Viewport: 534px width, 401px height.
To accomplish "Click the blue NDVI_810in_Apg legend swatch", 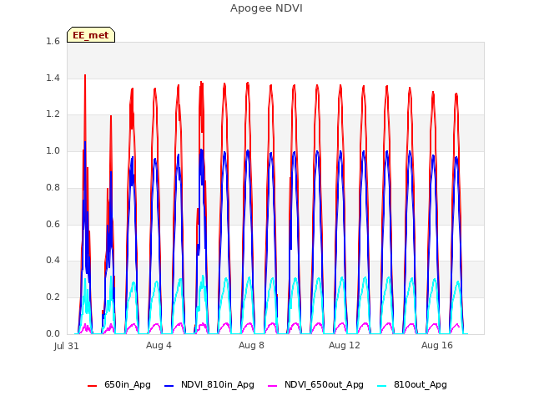I will [169, 386].
